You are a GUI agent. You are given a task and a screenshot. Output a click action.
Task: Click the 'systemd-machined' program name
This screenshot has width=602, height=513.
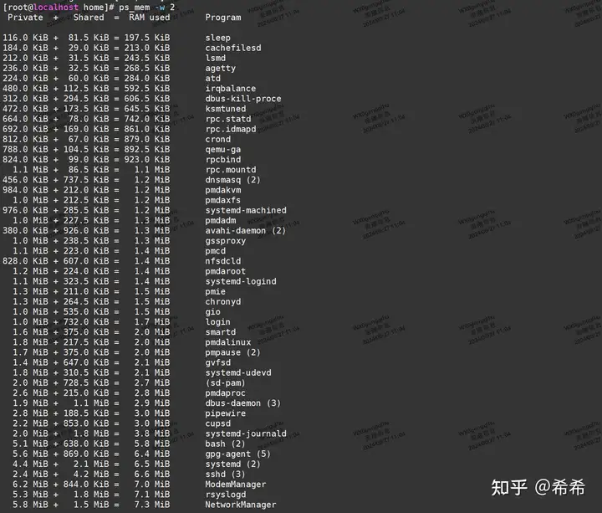coord(246,210)
